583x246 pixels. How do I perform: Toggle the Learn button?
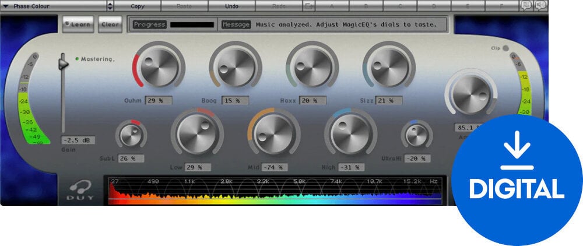[x=78, y=24]
